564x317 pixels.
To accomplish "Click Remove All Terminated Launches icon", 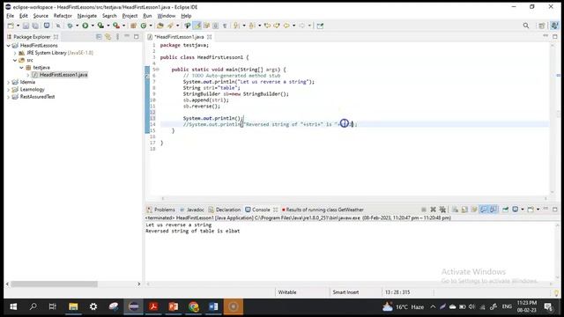I will 442,210.
